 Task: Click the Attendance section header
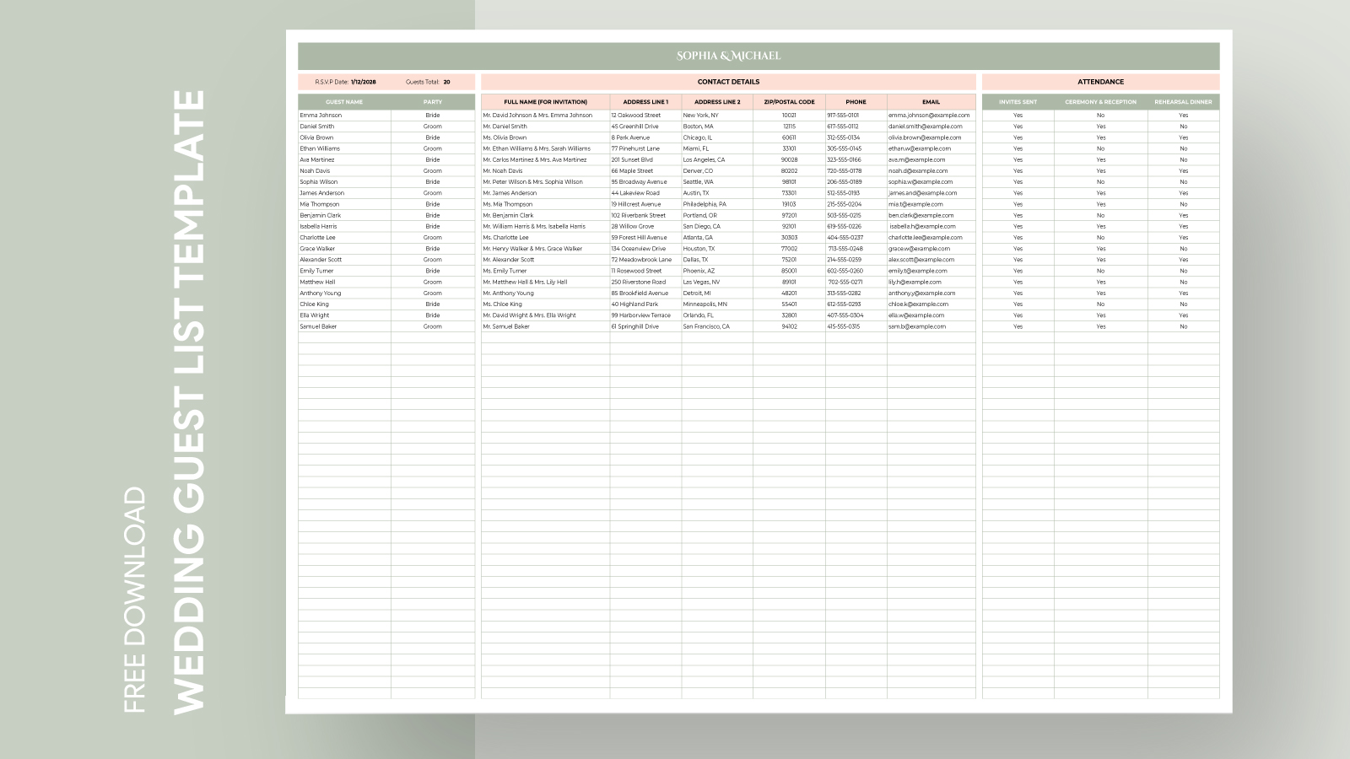(1100, 82)
